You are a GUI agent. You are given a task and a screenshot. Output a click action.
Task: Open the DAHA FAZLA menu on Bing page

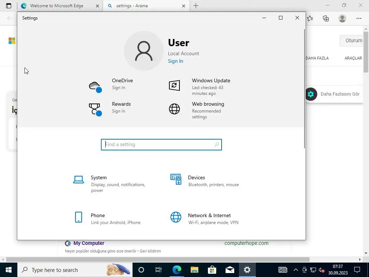click(x=317, y=58)
